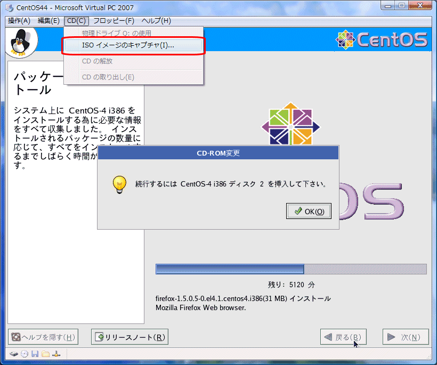Select CD の解放 menu entry
Image resolution: width=437 pixels, height=365 pixels.
click(x=133, y=61)
